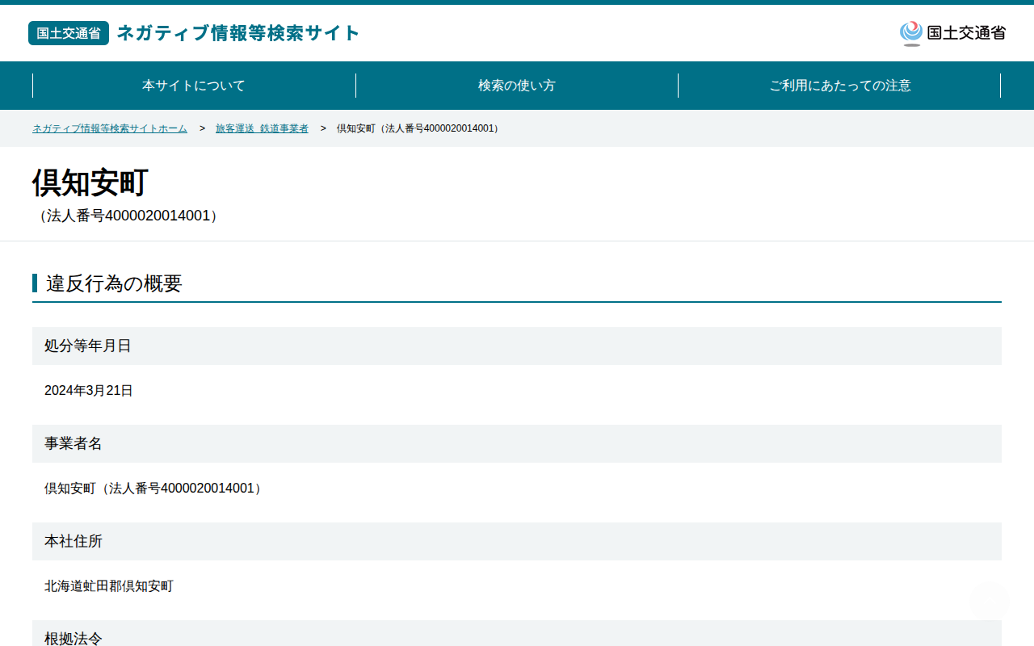1034x646 pixels.
Task: Click the address 北海道虻田郡倶知安町
Action: 109,586
